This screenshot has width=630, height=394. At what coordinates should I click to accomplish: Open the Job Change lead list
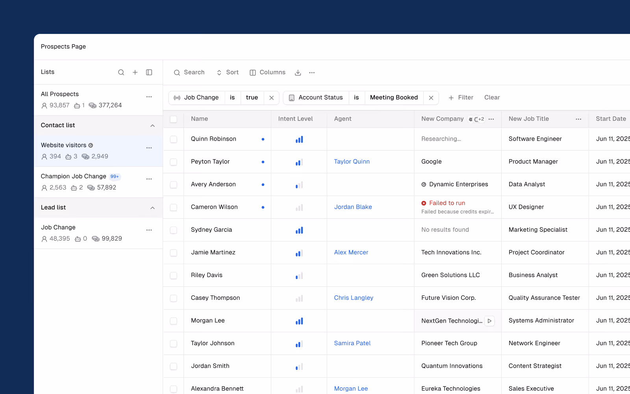98,233
